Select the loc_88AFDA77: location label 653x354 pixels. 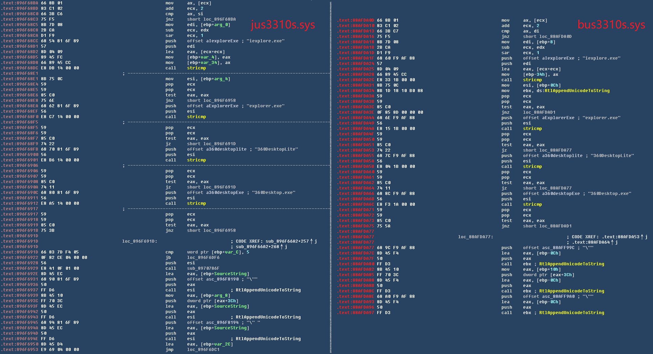point(475,237)
